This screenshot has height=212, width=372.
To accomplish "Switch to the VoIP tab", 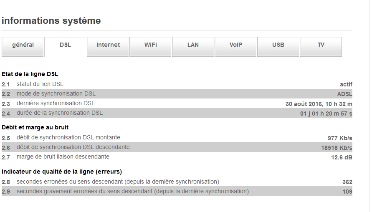I will [236, 45].
